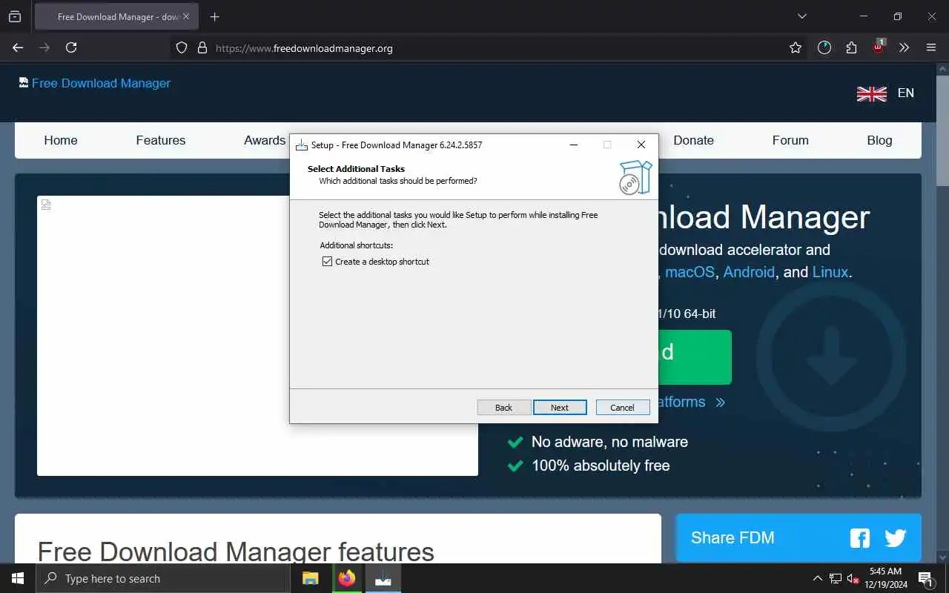The height and width of the screenshot is (593, 949).
Task: Cancel the Free Download Manager setup
Action: point(623,408)
